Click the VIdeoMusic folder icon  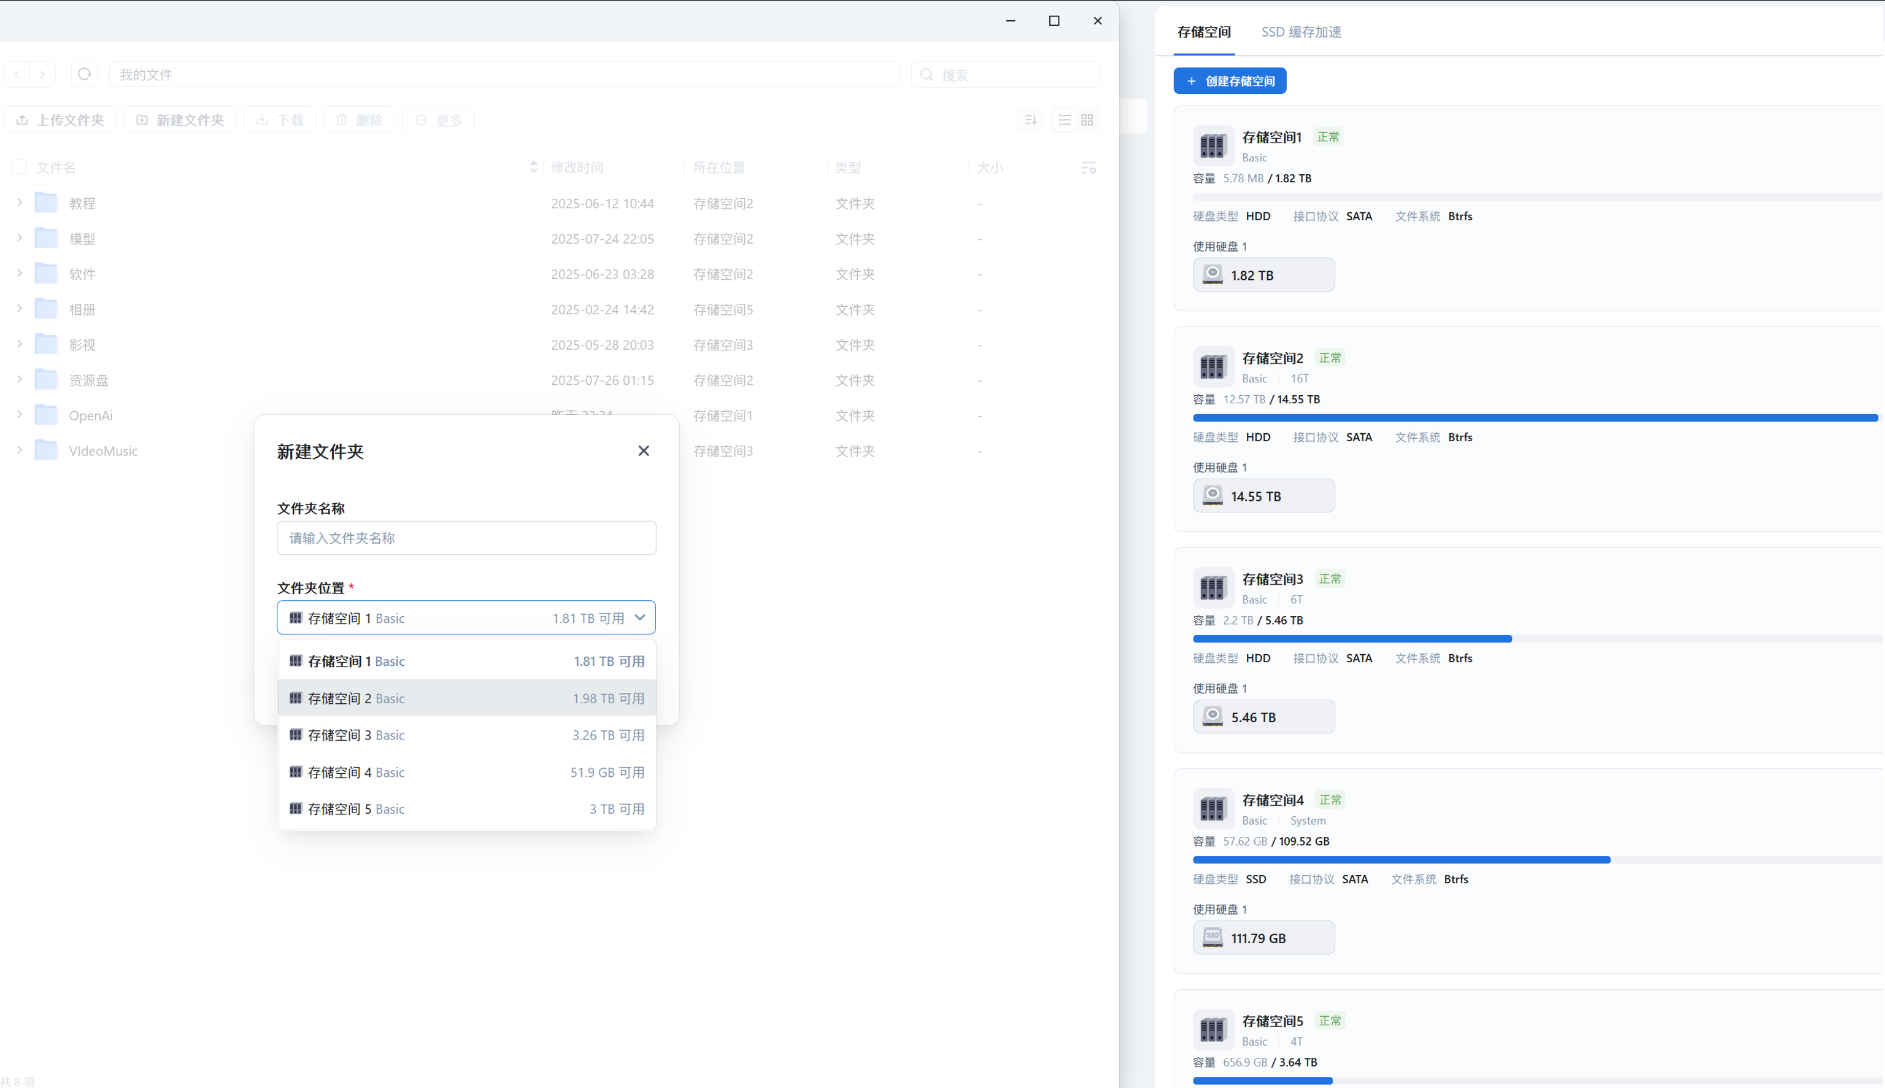click(46, 450)
